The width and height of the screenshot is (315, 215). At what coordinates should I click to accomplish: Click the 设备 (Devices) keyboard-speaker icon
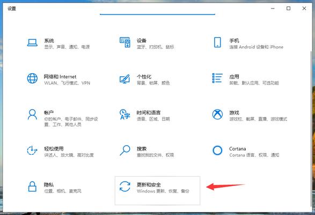click(x=125, y=42)
